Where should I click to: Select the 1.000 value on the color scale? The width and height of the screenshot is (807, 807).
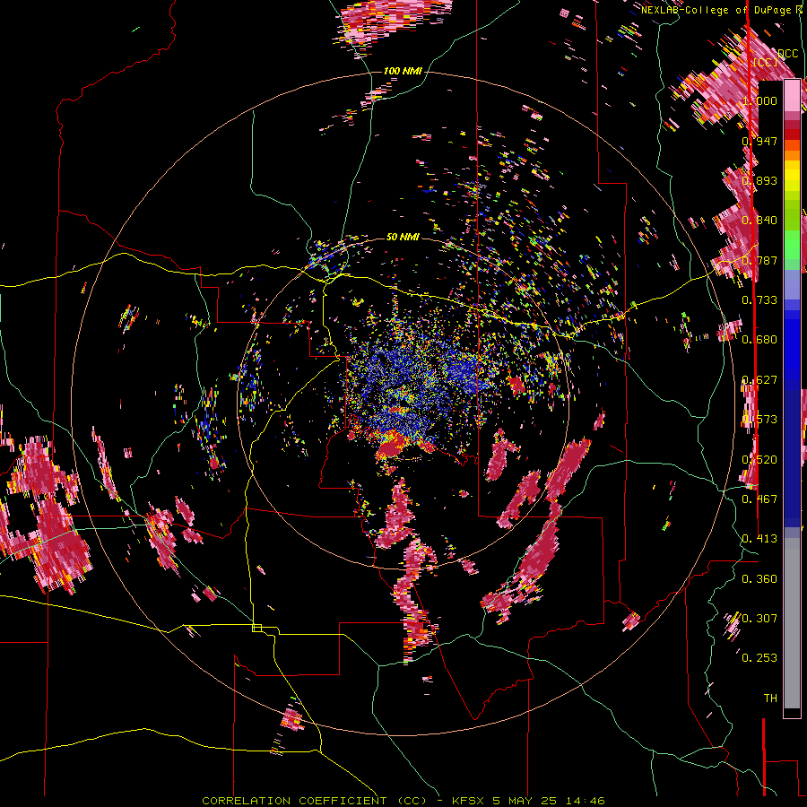click(759, 100)
